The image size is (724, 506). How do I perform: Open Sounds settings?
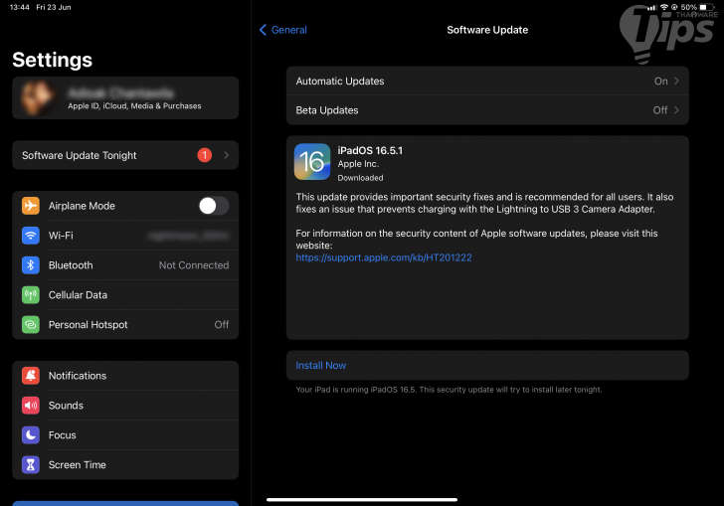coord(125,406)
